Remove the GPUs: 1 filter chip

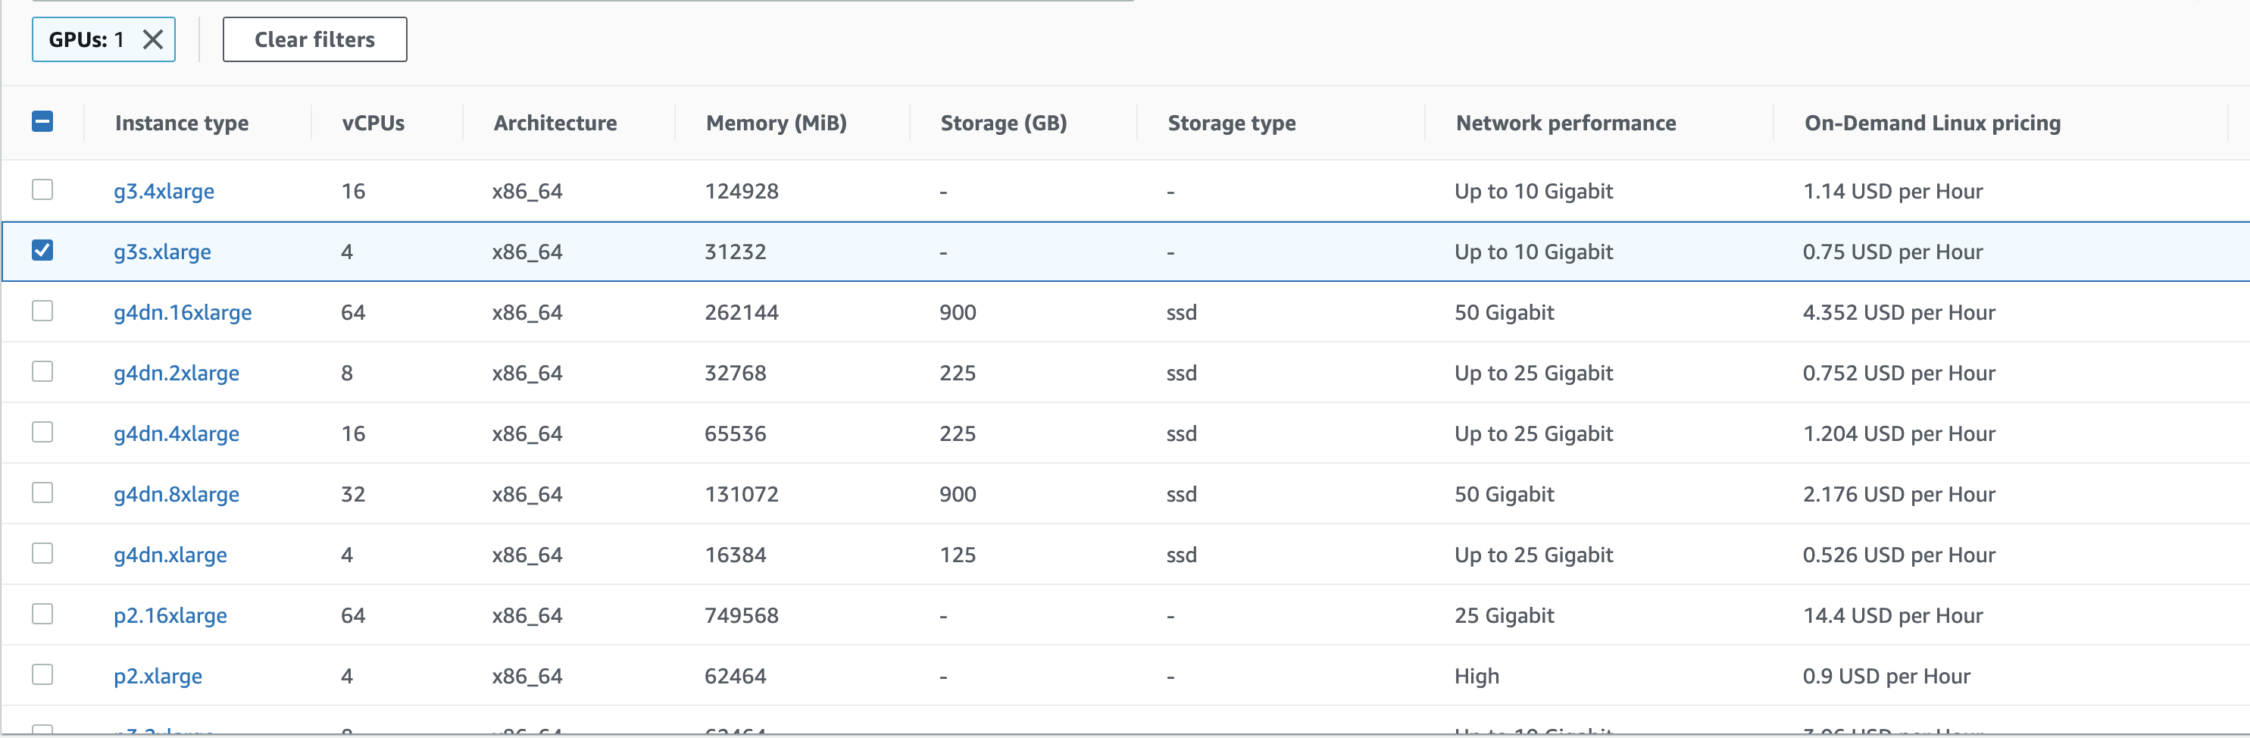(x=153, y=39)
